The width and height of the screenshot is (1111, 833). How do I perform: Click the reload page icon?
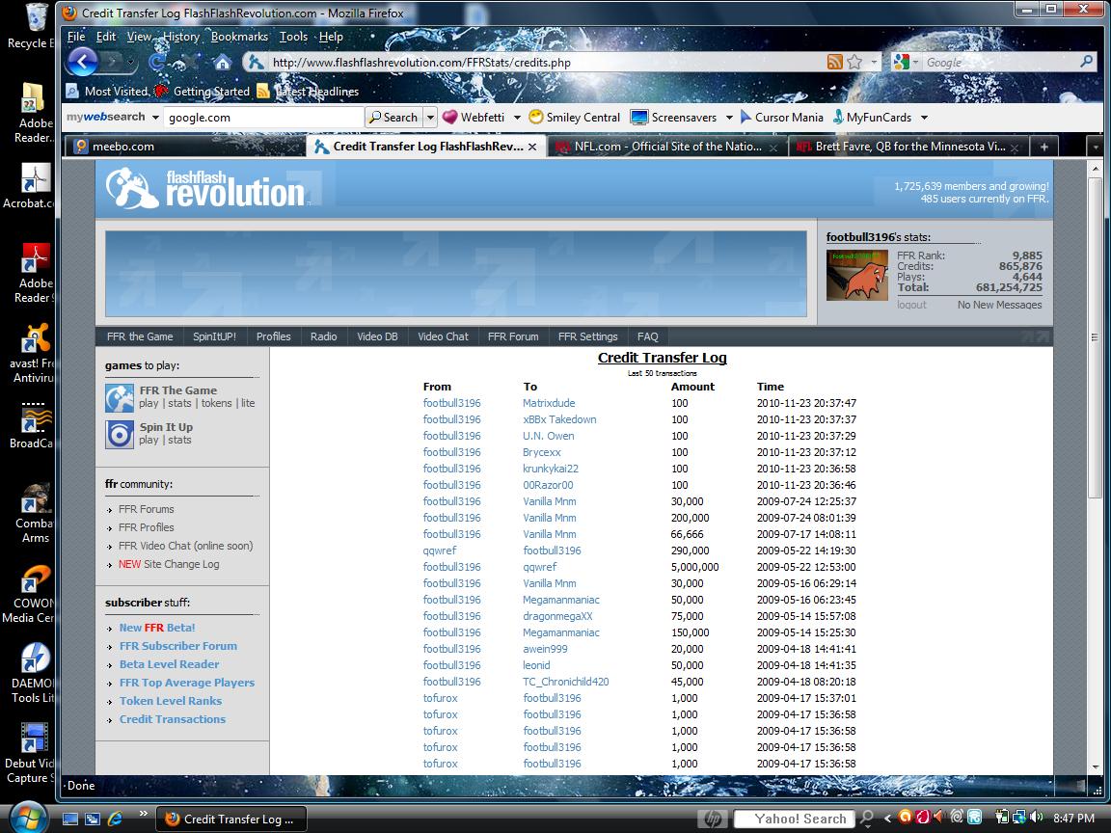156,63
